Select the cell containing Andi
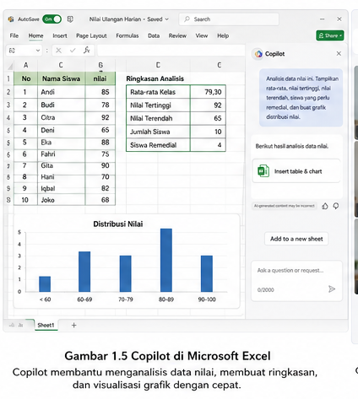This screenshot has height=399, width=358. pyautogui.click(x=61, y=92)
